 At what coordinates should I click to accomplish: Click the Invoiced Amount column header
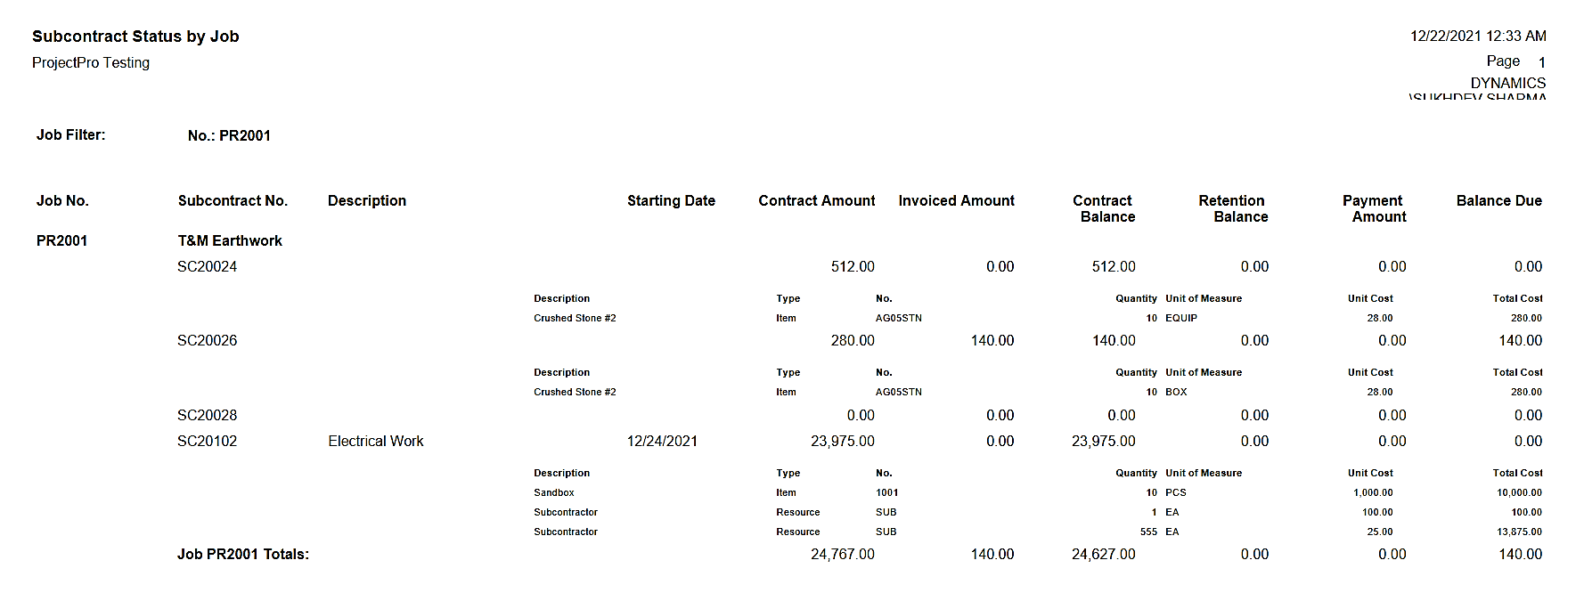(x=956, y=201)
